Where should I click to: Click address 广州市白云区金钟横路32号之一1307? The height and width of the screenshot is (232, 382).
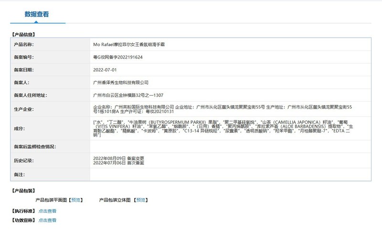128,95
